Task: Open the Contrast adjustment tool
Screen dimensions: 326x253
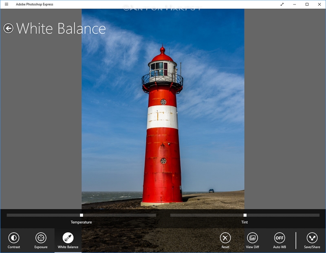Action: 14,238
